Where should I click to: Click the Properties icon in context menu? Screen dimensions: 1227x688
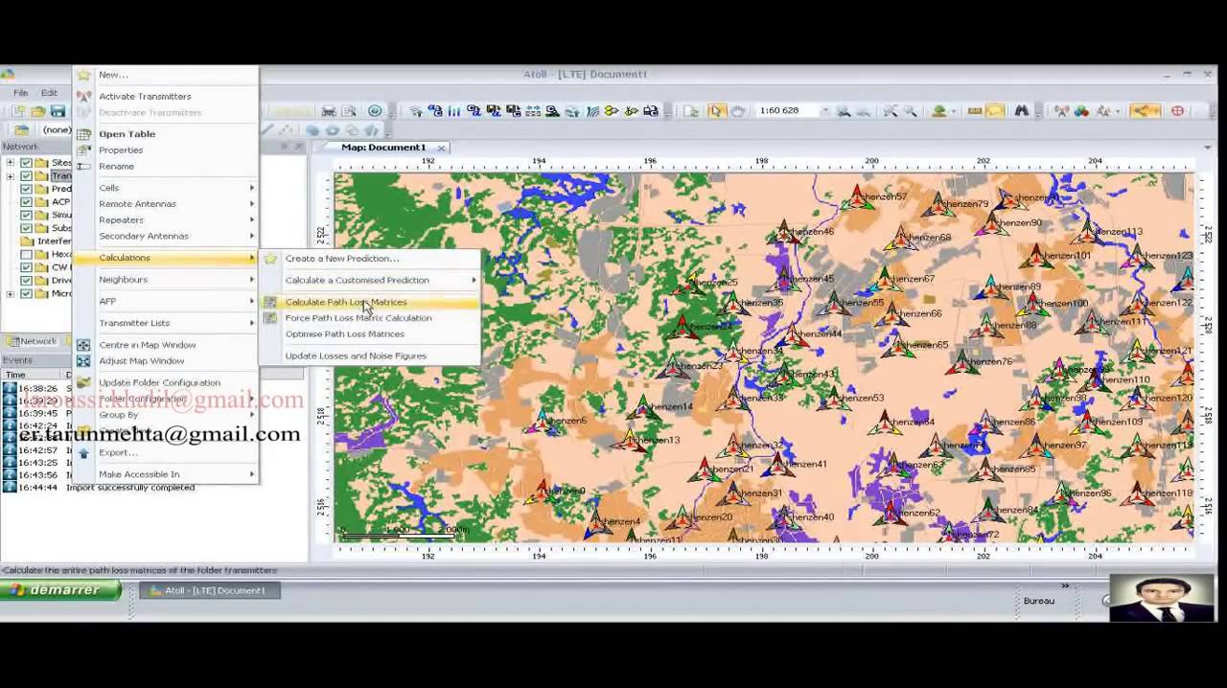83,150
